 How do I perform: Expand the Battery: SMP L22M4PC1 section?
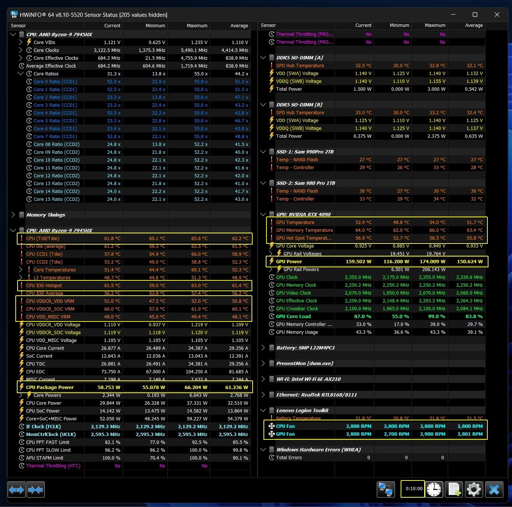263,348
